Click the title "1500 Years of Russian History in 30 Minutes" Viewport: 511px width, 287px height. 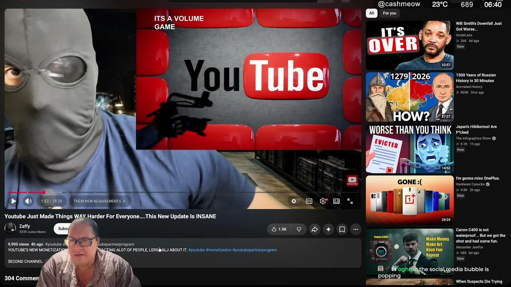[476, 78]
